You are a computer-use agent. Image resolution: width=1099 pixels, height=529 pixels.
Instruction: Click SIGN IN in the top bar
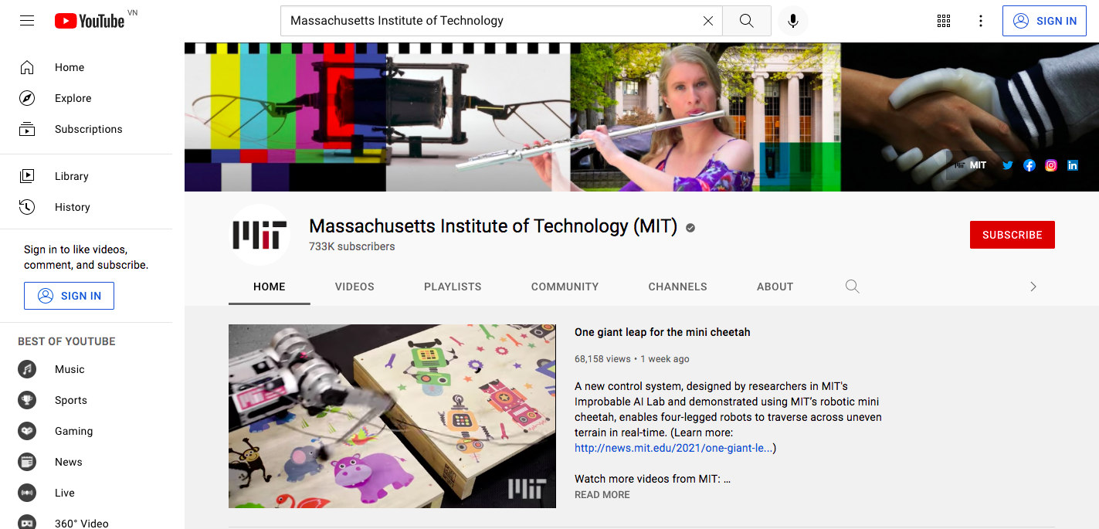click(1044, 21)
